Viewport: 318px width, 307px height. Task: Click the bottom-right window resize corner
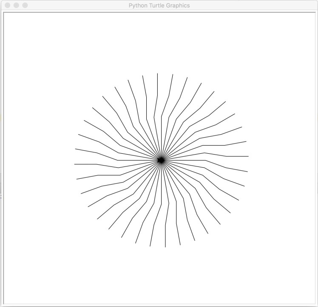tap(317, 306)
